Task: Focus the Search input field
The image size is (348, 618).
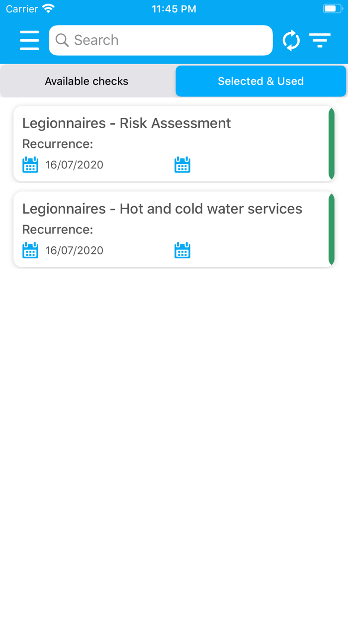Action: coord(169,40)
